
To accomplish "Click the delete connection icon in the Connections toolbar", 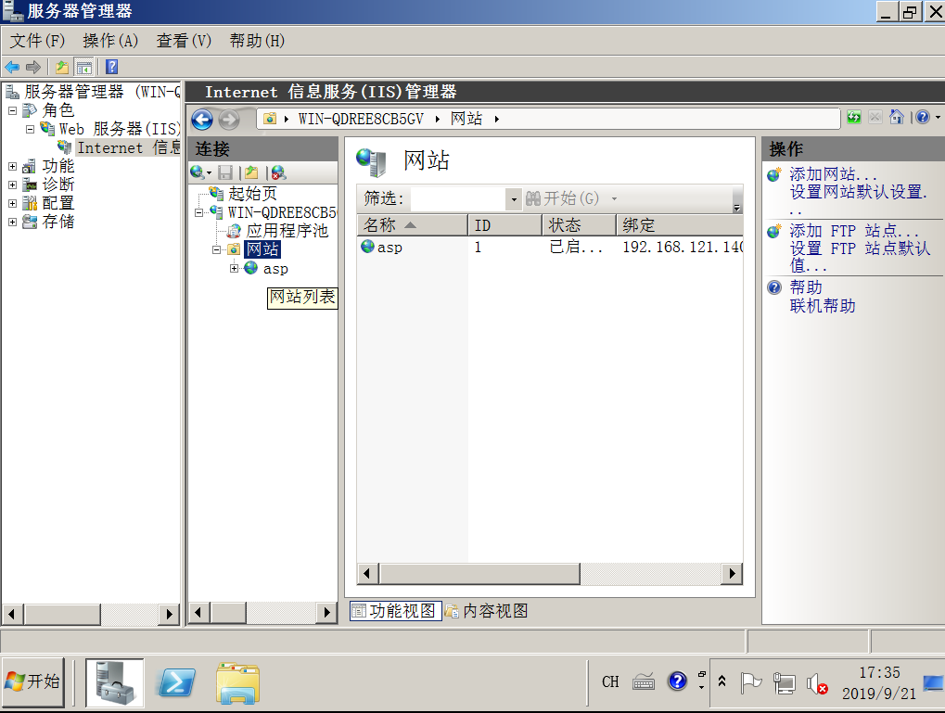I will (x=278, y=173).
